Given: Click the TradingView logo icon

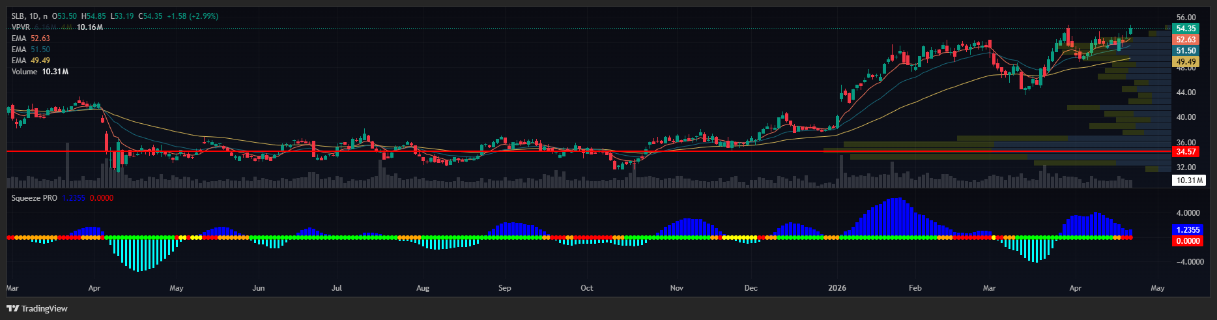Looking at the screenshot, I should click(x=12, y=308).
